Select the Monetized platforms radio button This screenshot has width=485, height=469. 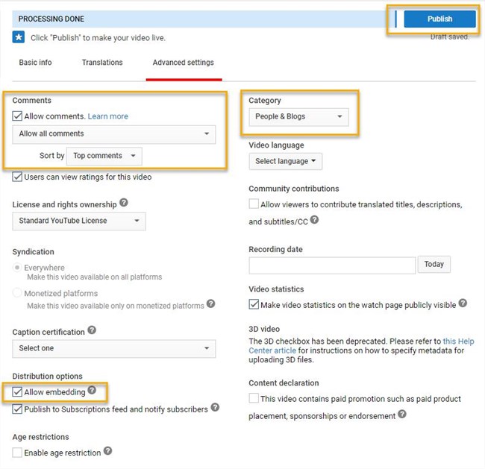17,293
